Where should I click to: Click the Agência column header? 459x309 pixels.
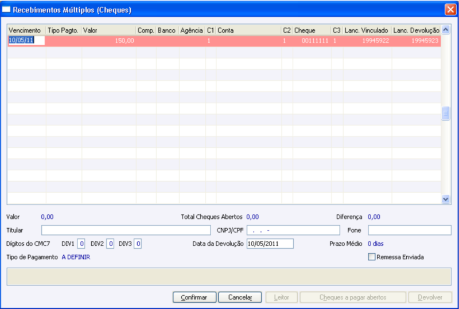point(192,30)
